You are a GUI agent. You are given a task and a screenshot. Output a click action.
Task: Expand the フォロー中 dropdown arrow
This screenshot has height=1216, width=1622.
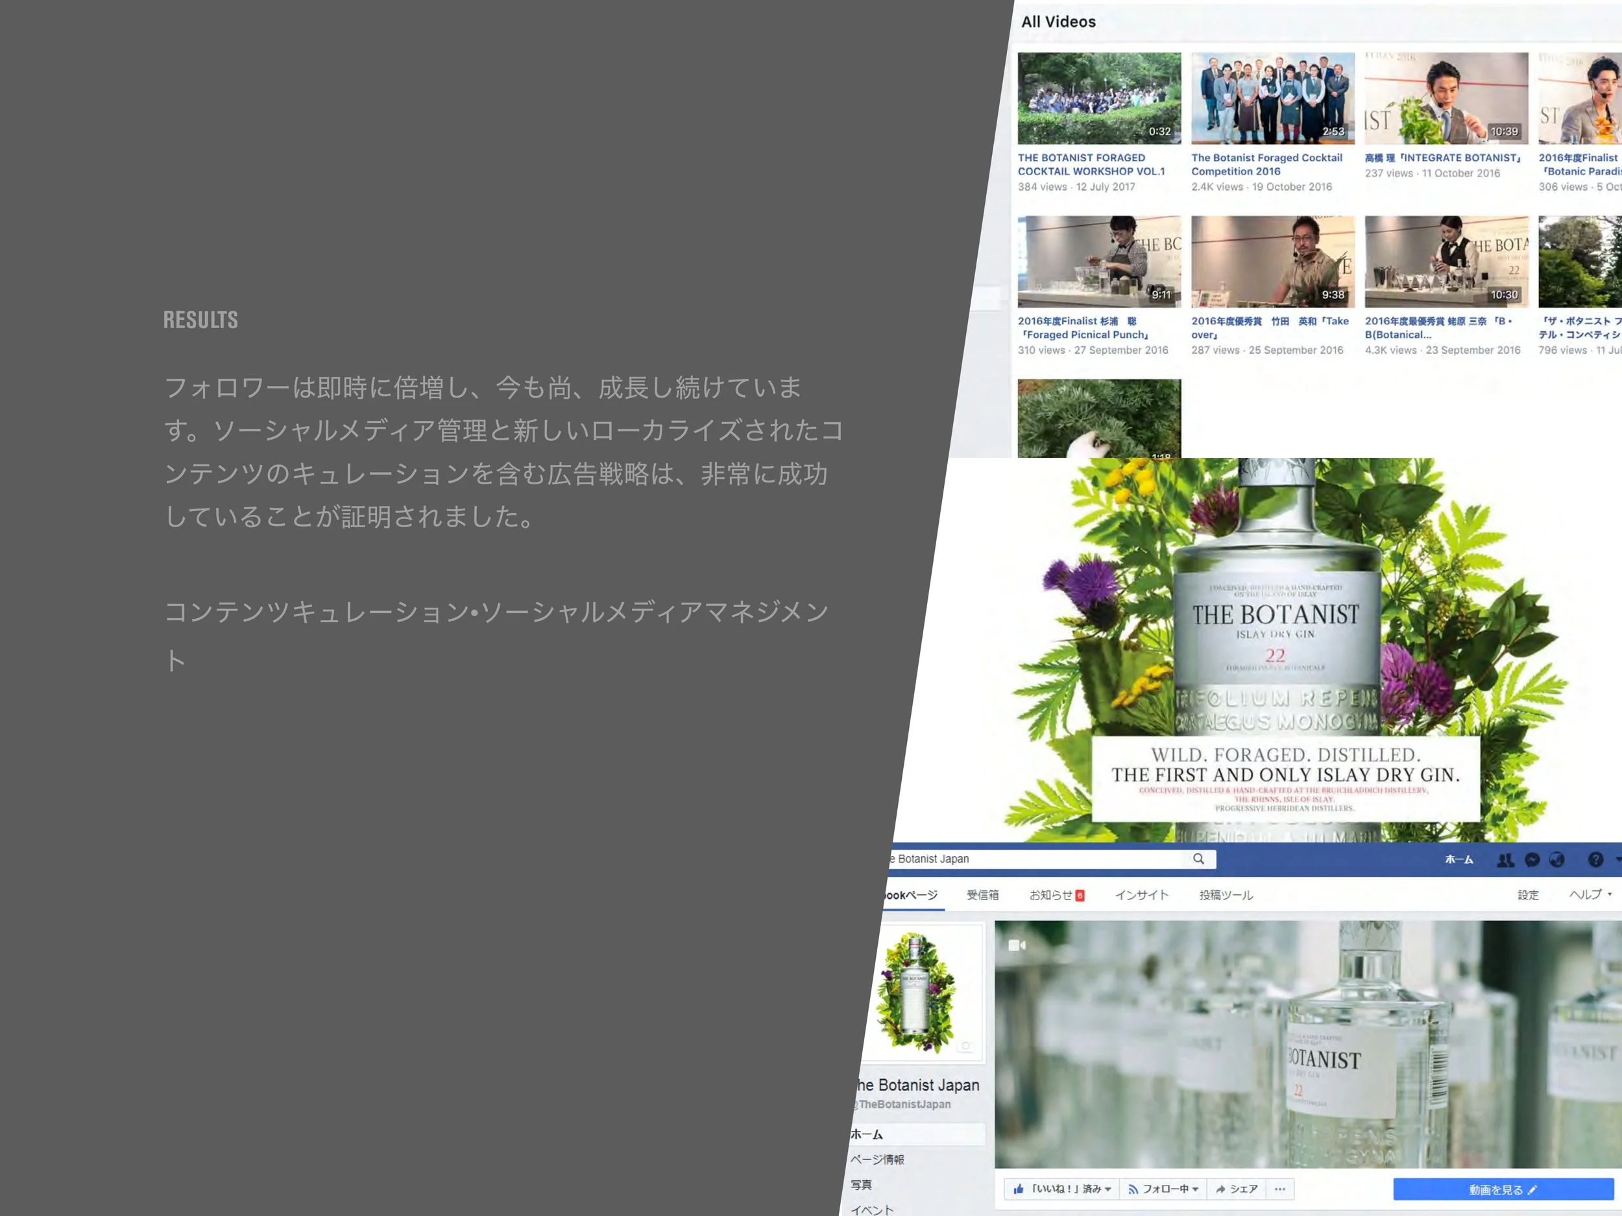pos(1196,1189)
